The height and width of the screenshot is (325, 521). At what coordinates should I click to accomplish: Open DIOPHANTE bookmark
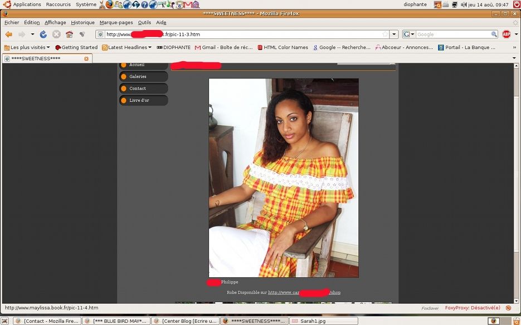173,47
